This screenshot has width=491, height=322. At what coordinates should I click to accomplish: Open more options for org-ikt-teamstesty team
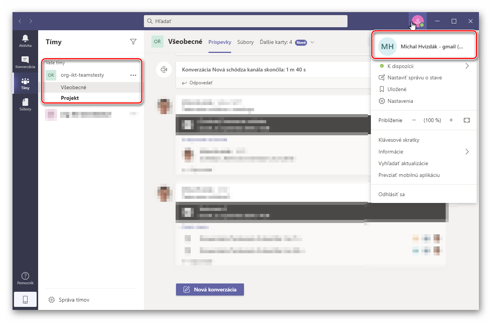point(133,75)
